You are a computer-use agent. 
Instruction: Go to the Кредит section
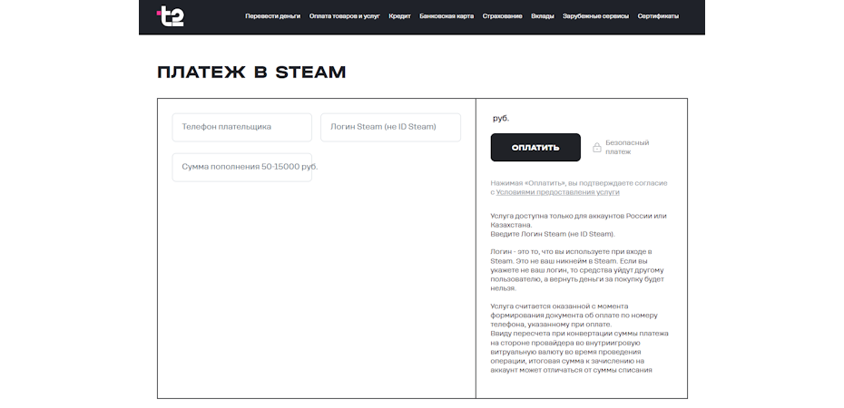(399, 16)
